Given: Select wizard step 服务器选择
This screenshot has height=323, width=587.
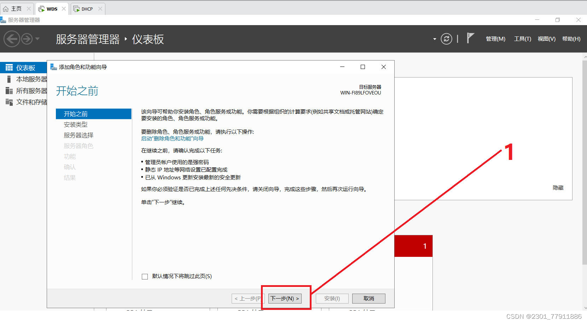Looking at the screenshot, I should tap(79, 135).
